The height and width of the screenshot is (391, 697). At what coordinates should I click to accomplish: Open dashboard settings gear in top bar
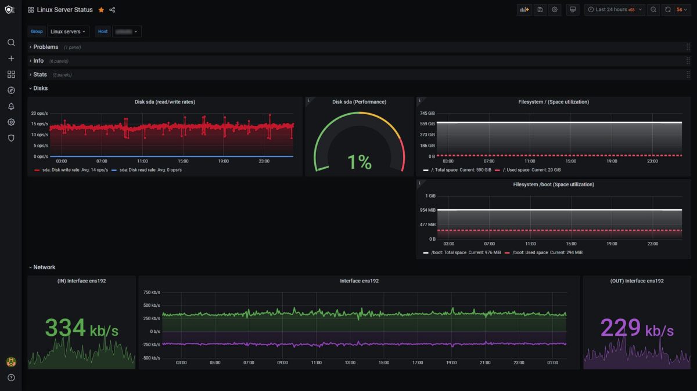tap(555, 10)
